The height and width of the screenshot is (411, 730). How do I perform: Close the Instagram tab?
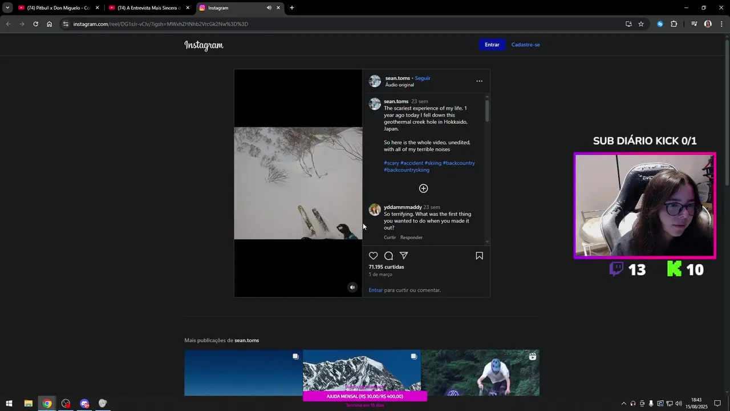[x=278, y=8]
